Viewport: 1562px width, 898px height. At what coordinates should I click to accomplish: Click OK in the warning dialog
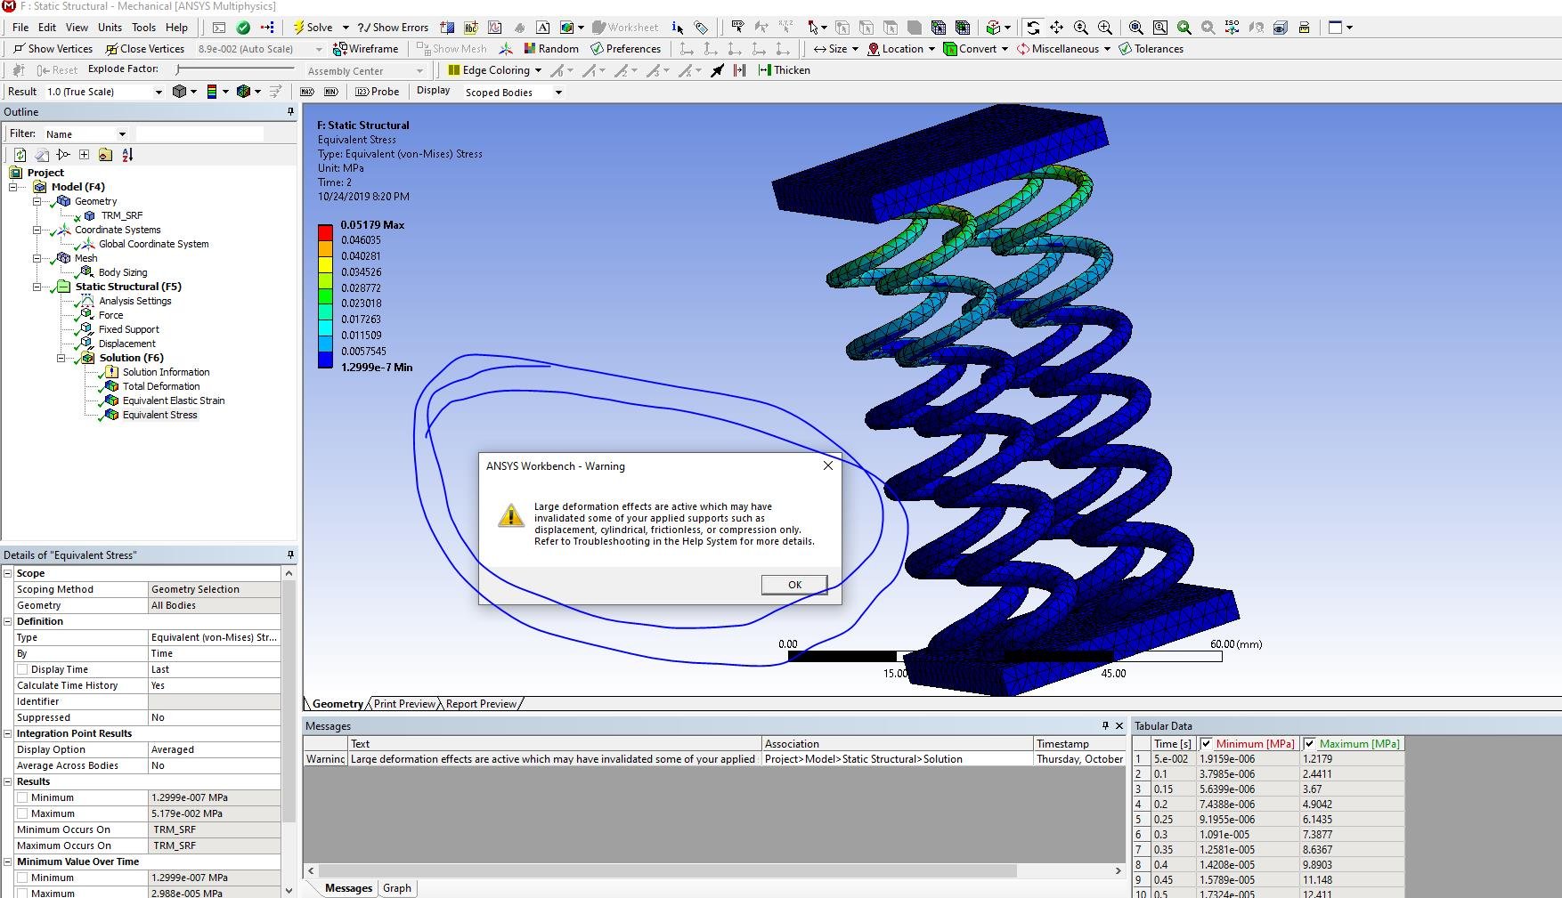click(x=794, y=585)
